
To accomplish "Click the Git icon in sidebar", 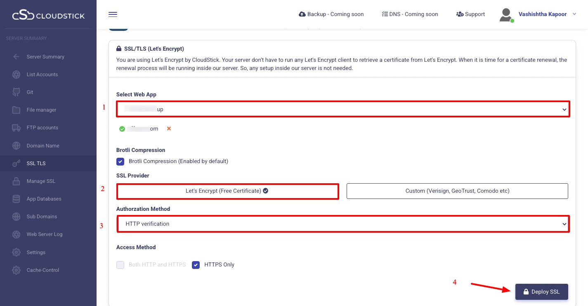I will 17,92.
